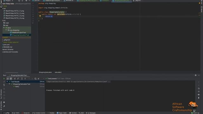Select the ShoppingCalculatorTest tab in Run panel
The image size is (203, 114).
pyautogui.click(x=18, y=75)
